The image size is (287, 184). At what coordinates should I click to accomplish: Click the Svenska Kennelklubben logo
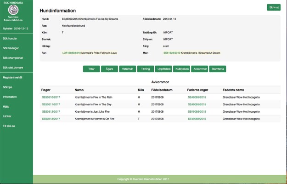[17, 10]
